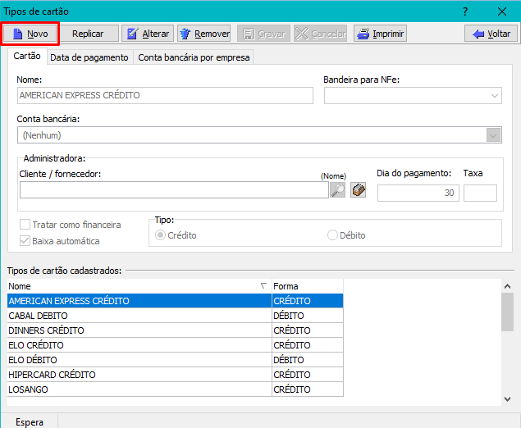Click the Gravar save button

click(x=263, y=34)
